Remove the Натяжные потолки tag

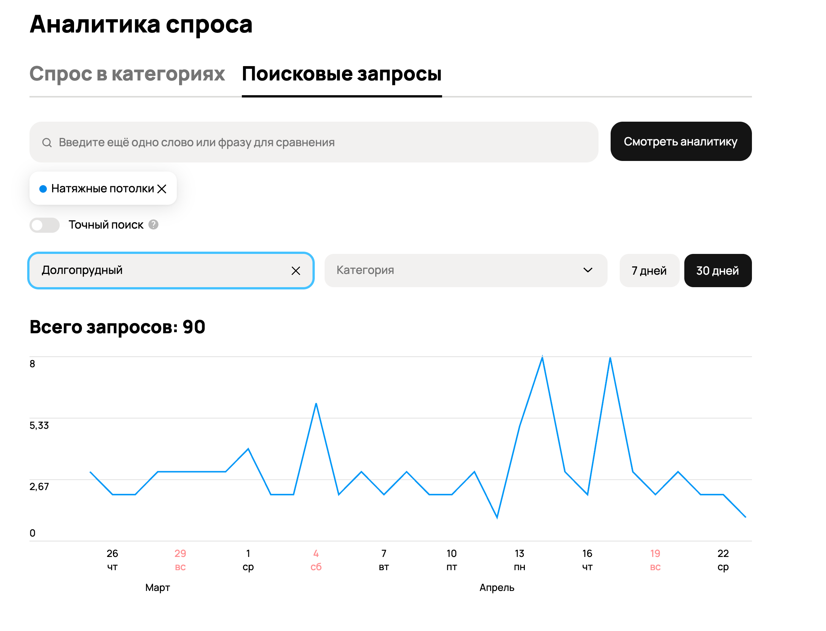(162, 189)
